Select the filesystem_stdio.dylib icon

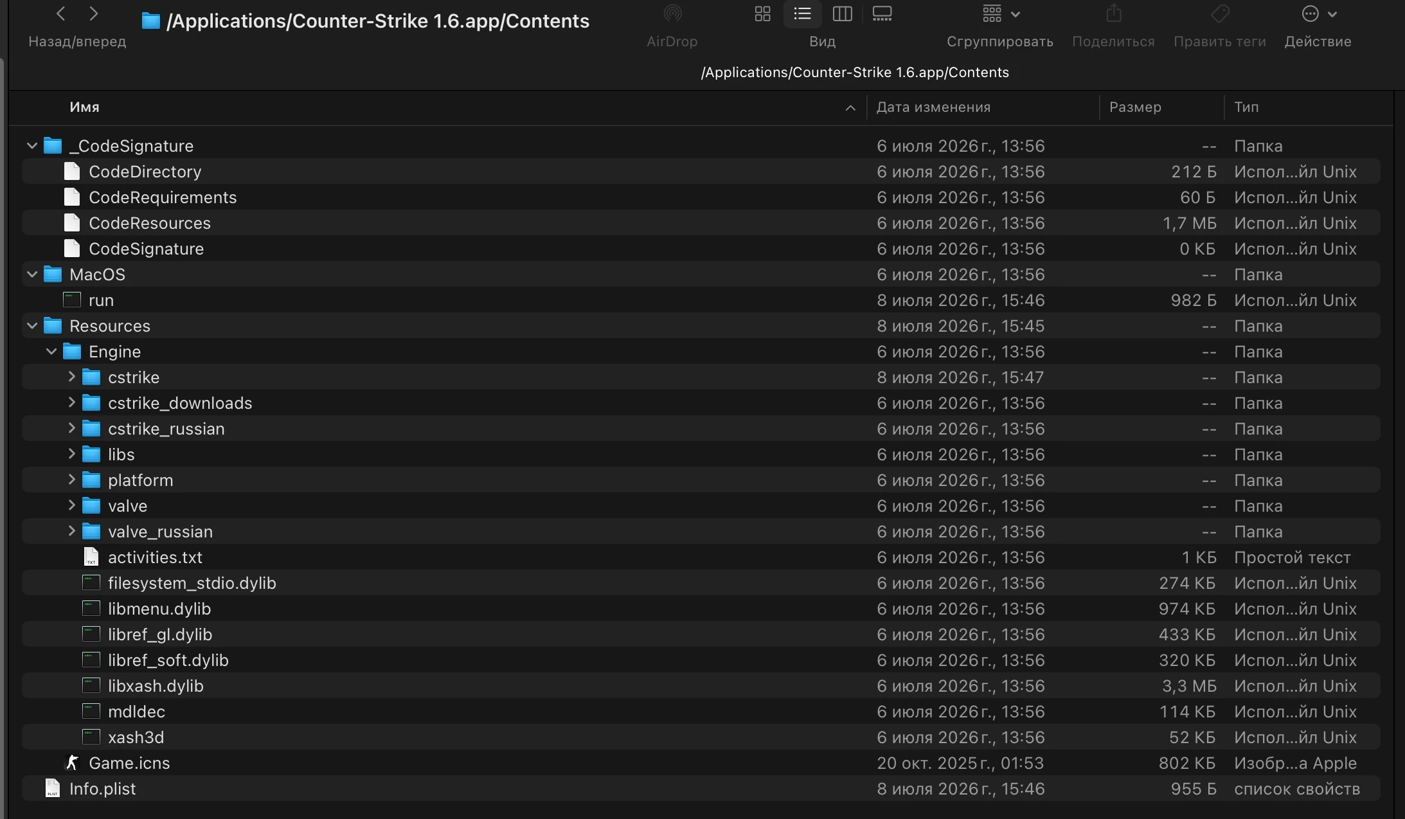coord(91,582)
